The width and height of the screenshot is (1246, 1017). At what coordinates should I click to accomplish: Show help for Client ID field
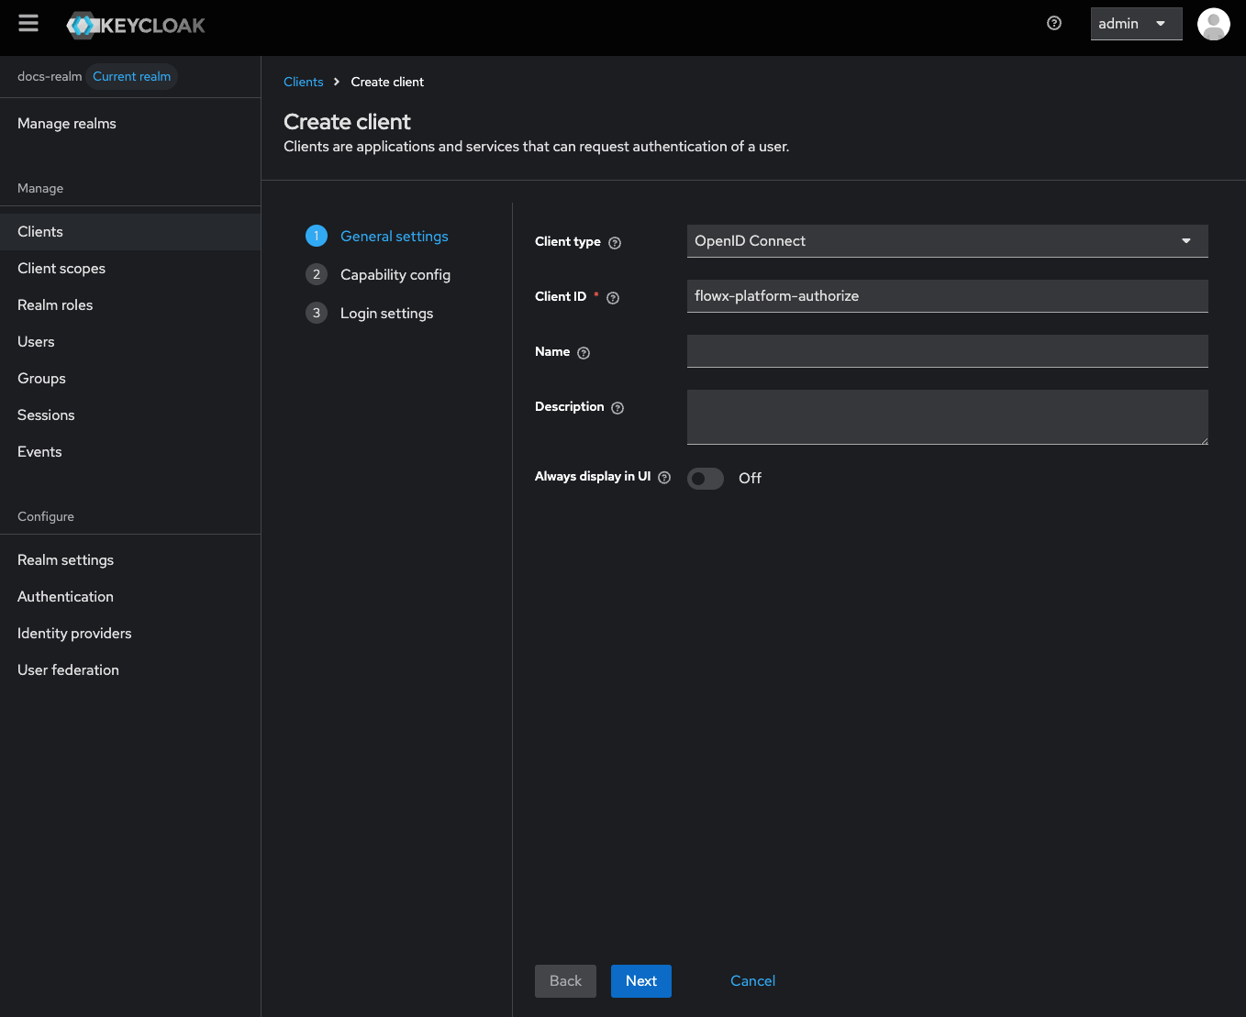pos(613,298)
